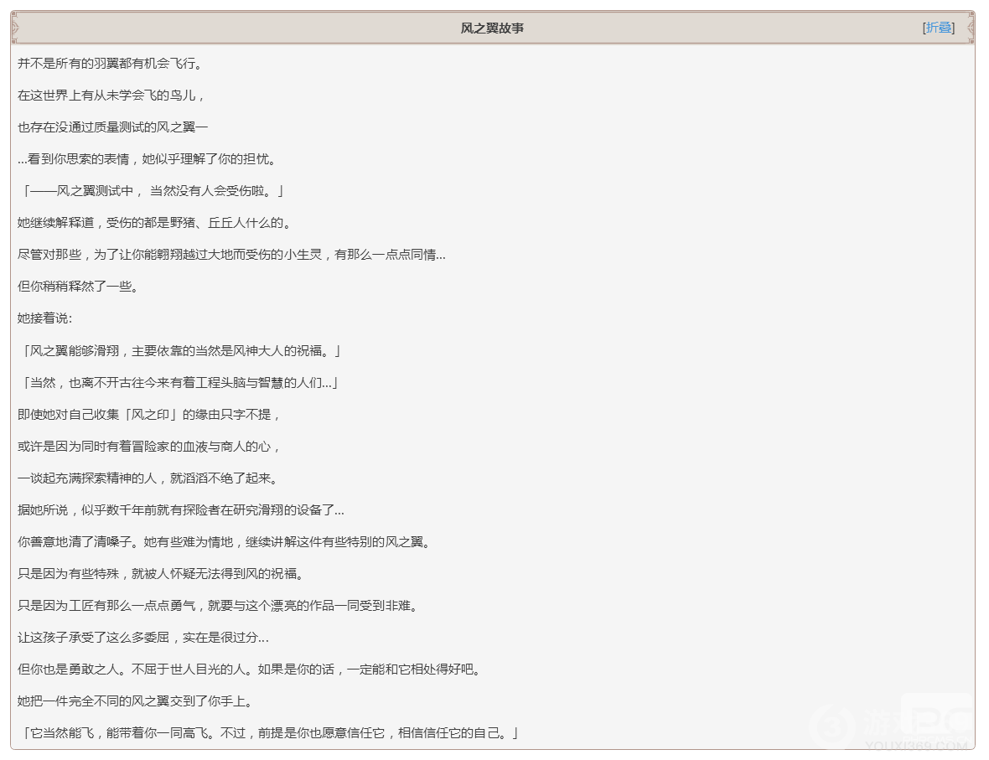The image size is (989, 760).
Task: Click the right ornament on header bar
Action: [971, 28]
